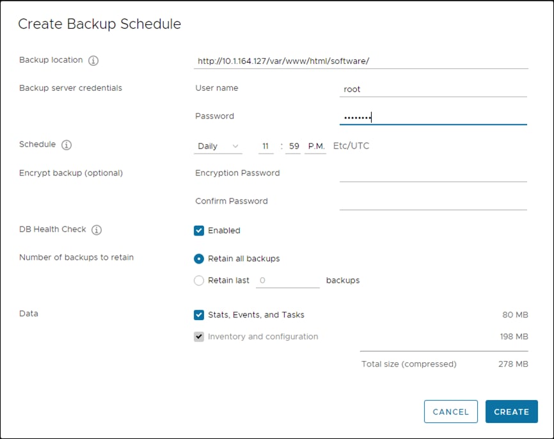Click the CREATE button
Viewport: 554px width, 439px height.
click(x=511, y=411)
